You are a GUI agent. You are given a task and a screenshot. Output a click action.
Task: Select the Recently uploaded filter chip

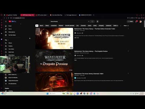tap(70, 26)
